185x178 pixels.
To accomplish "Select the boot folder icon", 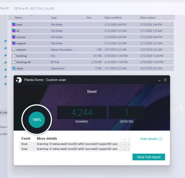I will tap(14, 24).
